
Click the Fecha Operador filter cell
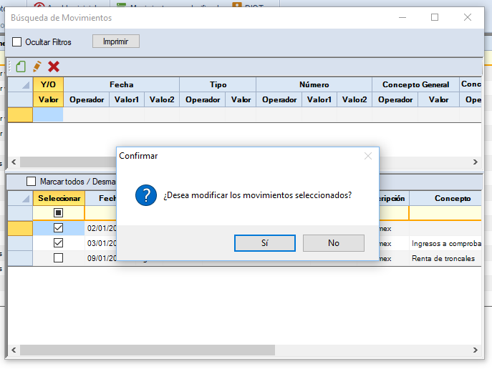(86, 114)
